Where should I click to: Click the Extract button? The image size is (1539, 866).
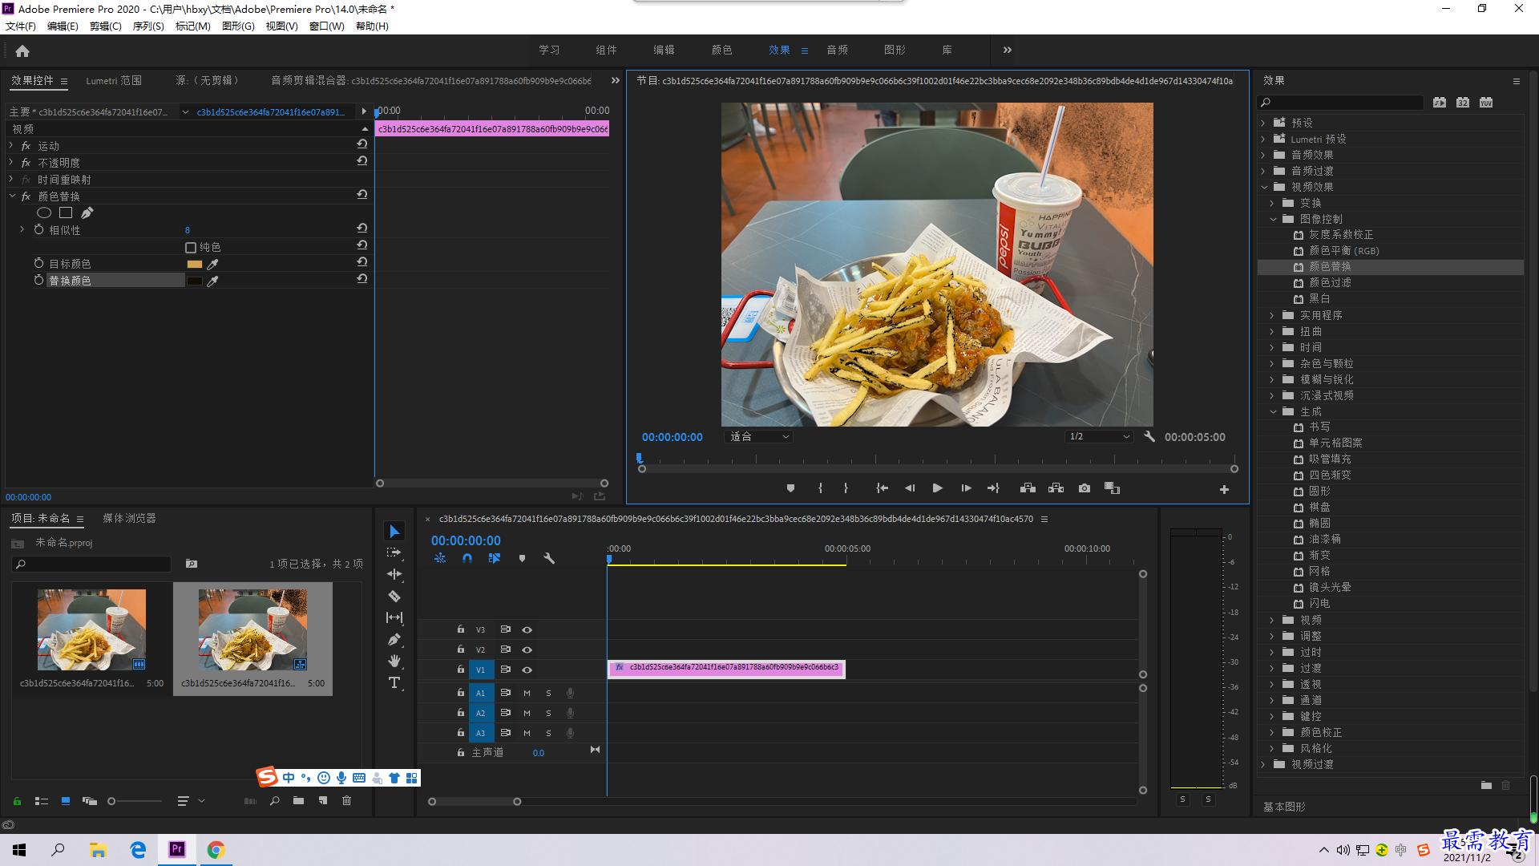click(1056, 488)
